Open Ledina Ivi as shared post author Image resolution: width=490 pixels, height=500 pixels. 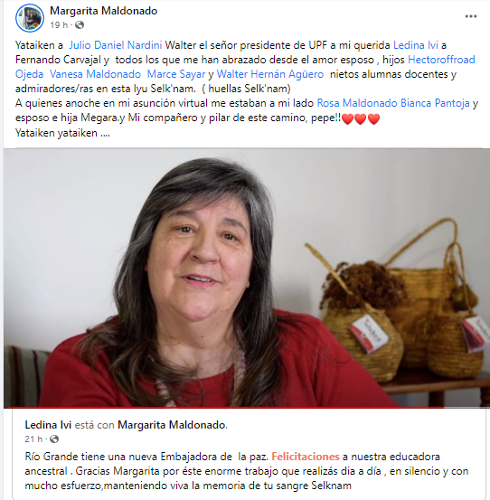(x=48, y=425)
